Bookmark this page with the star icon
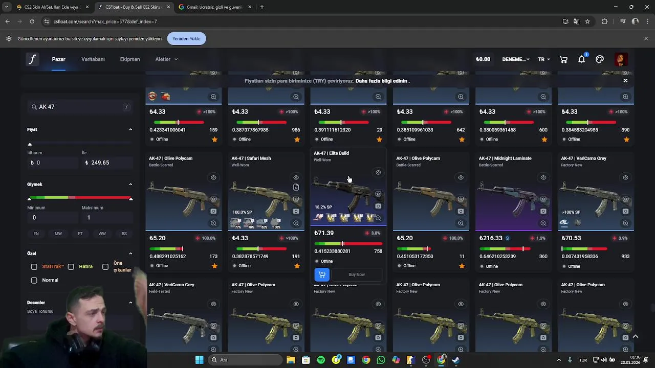The image size is (655, 368). pyautogui.click(x=587, y=21)
